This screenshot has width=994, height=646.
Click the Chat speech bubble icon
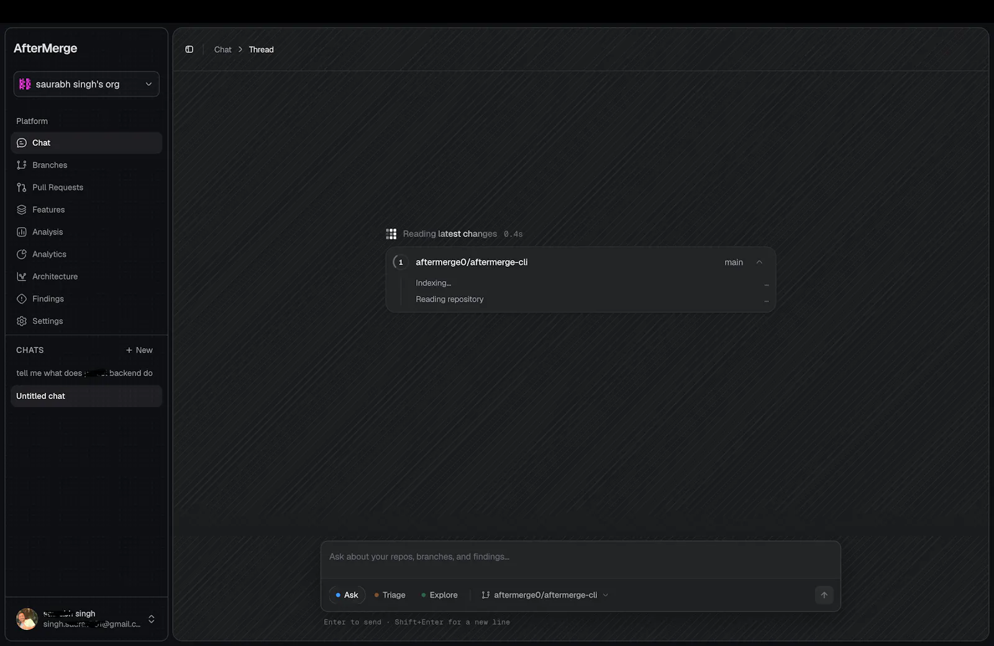pyautogui.click(x=22, y=143)
